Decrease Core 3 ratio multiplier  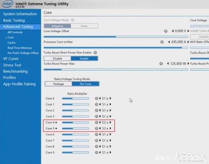click(100, 116)
